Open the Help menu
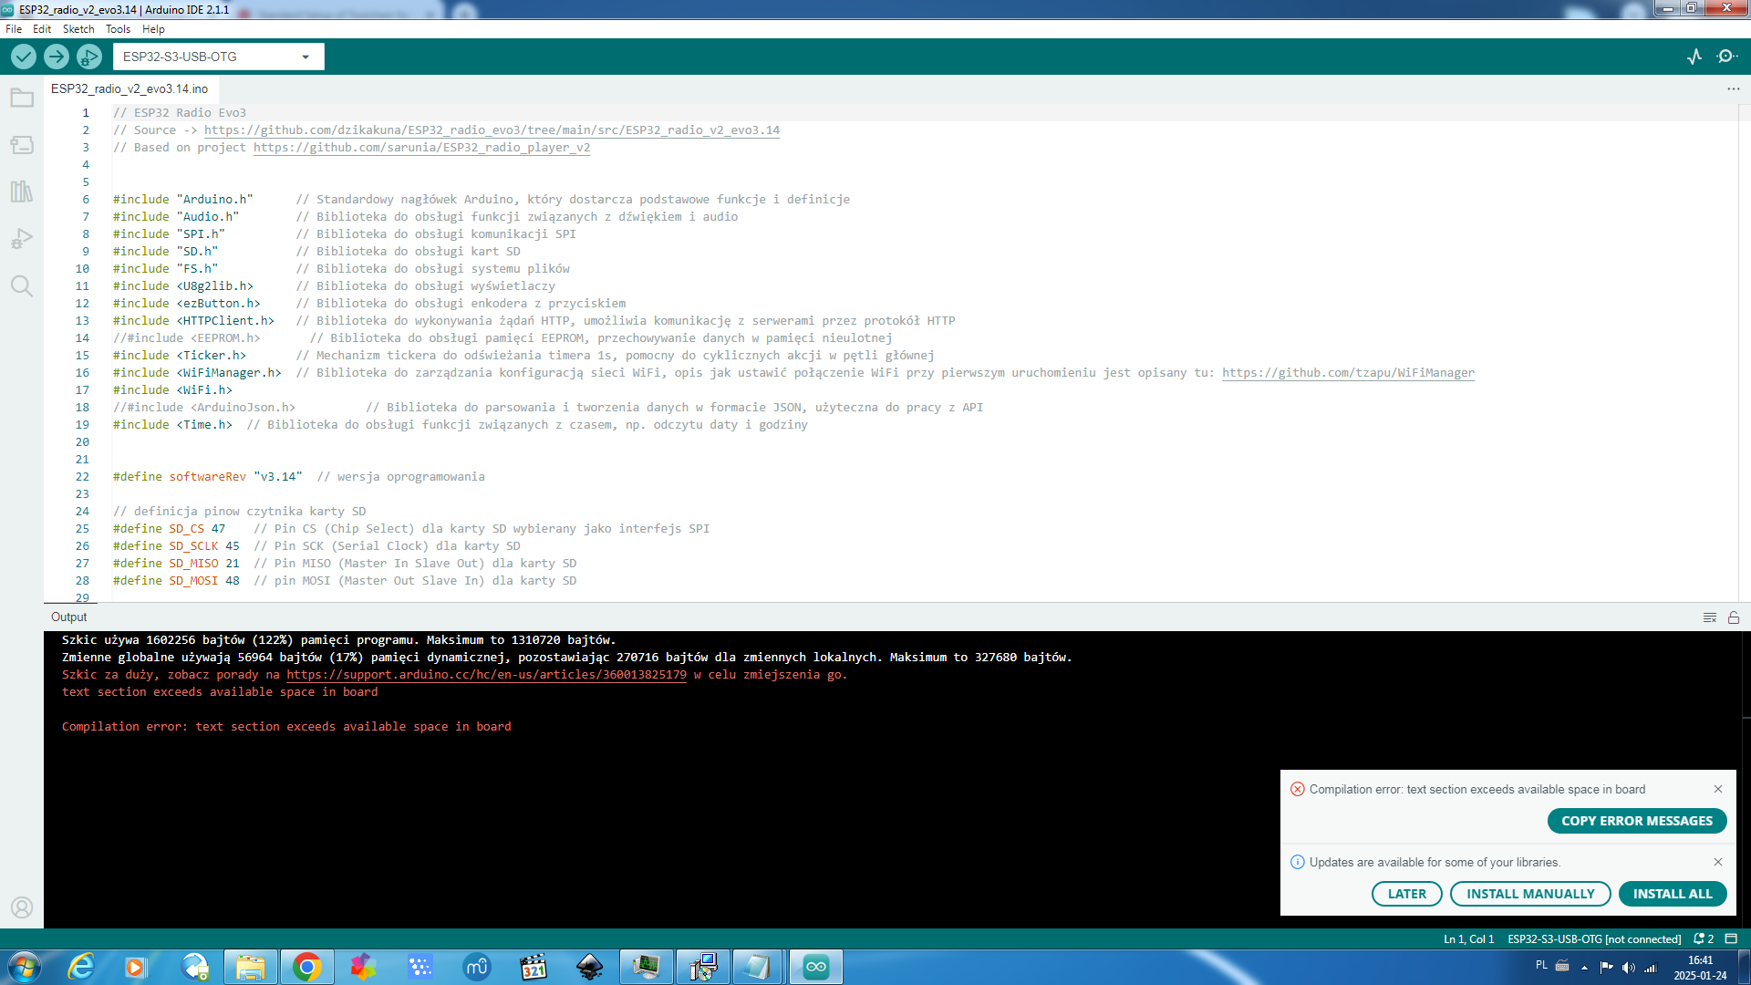Image resolution: width=1751 pixels, height=985 pixels. [x=153, y=29]
